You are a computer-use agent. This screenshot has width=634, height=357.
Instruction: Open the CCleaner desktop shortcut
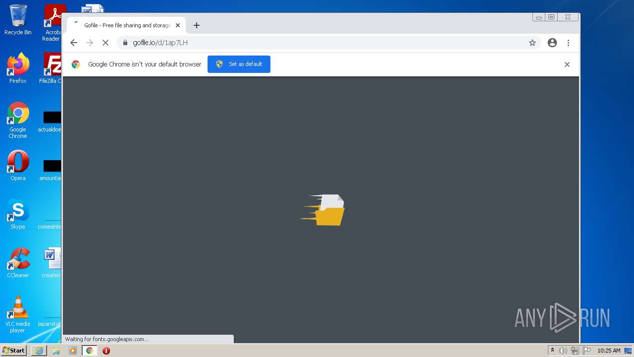18,263
